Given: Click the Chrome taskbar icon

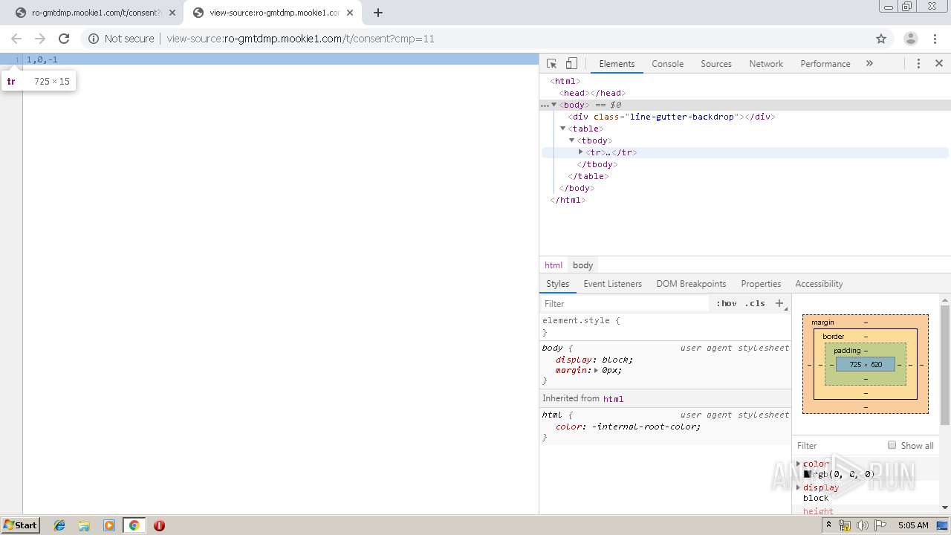Looking at the screenshot, I should click(134, 525).
